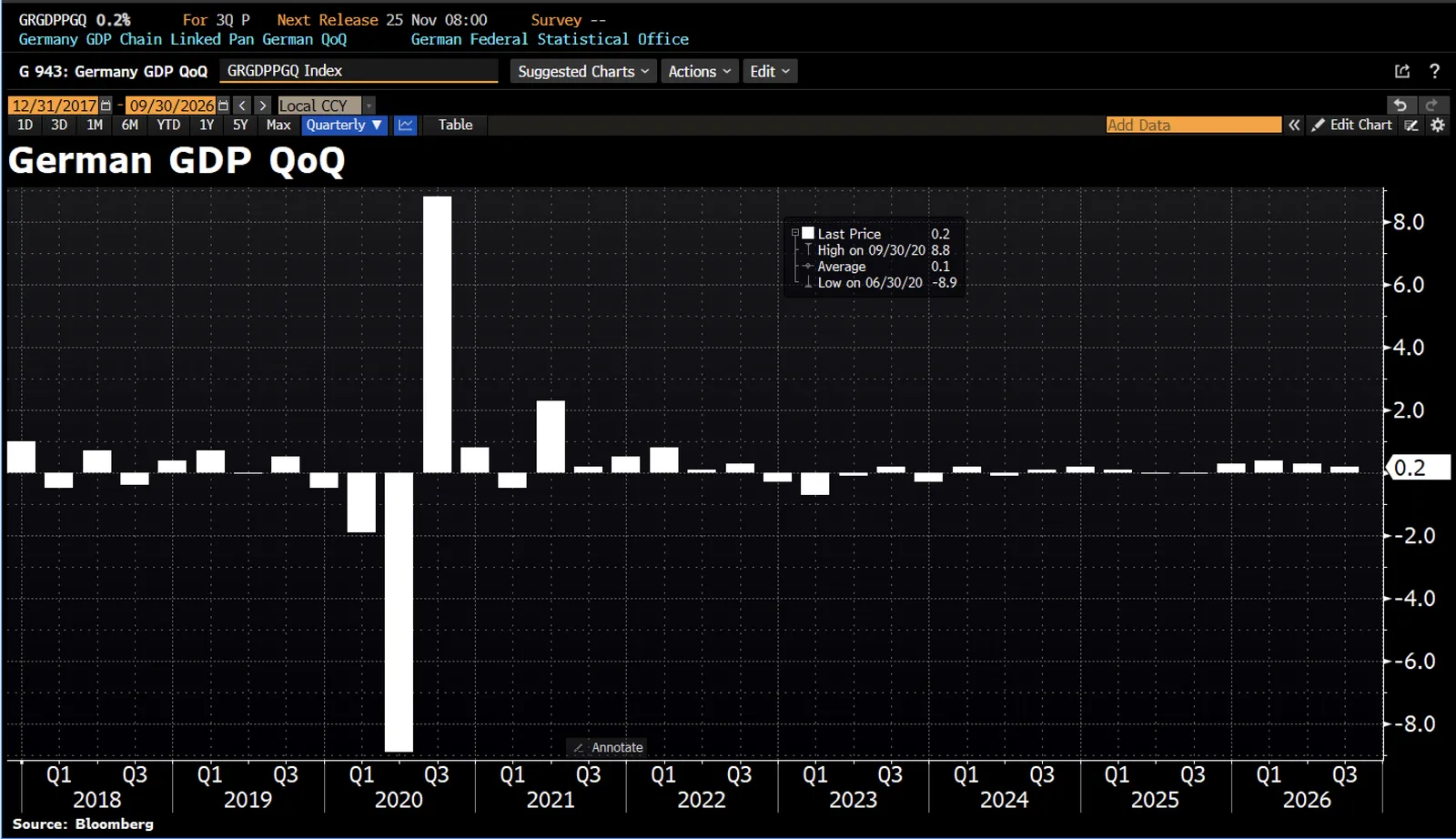Select the 1D range tab
Screen dimensions: 1456x839
click(25, 125)
